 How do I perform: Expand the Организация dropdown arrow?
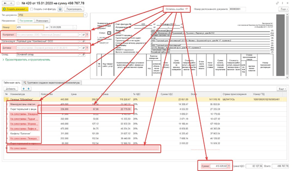pyautogui.click(x=80, y=41)
